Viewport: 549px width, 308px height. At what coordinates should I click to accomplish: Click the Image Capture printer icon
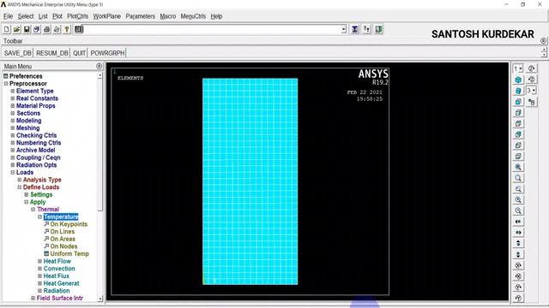pos(46,30)
